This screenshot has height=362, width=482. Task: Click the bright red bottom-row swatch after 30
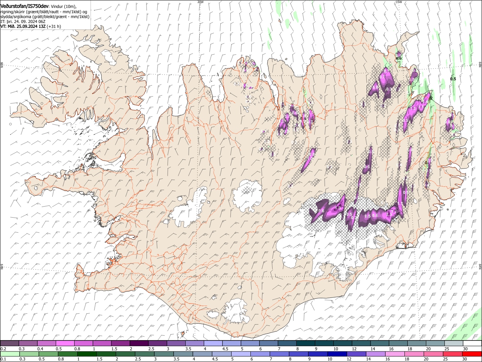[472, 354]
